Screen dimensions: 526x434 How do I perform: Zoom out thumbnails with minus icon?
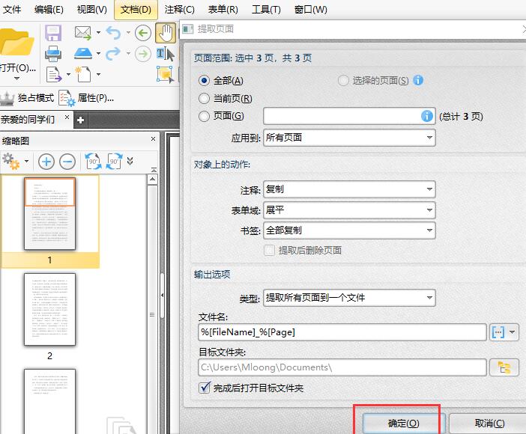pyautogui.click(x=67, y=162)
